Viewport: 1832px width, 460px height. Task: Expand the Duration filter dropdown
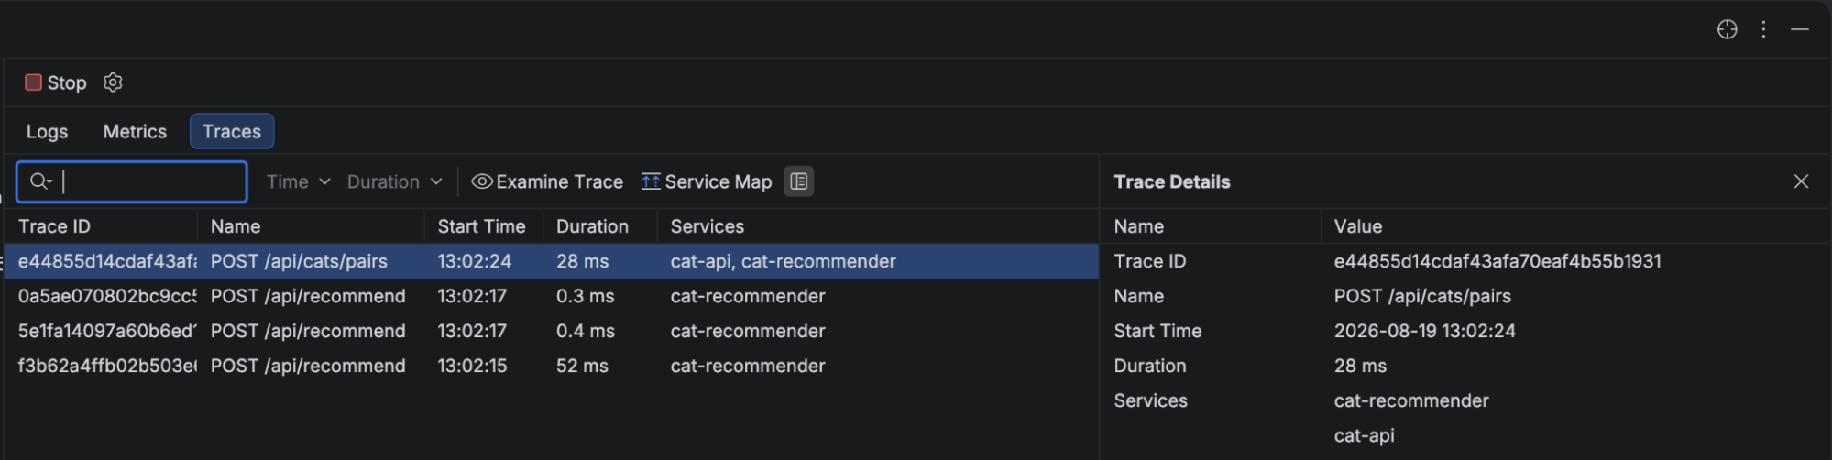[395, 181]
